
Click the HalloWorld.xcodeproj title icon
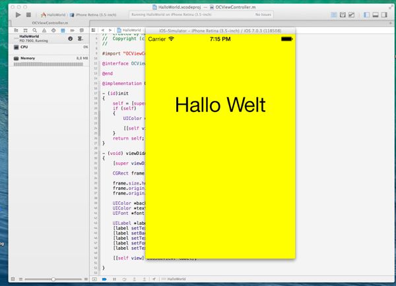coord(154,7)
